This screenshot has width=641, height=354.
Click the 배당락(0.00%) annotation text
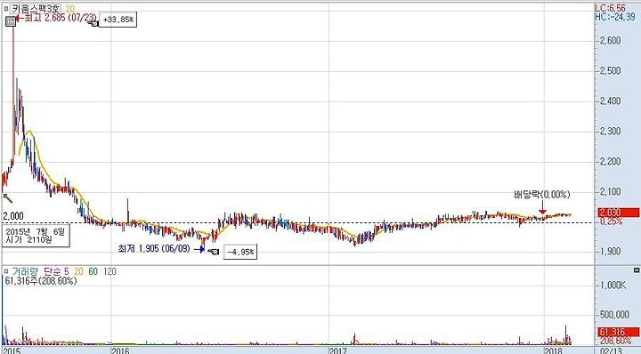[541, 195]
